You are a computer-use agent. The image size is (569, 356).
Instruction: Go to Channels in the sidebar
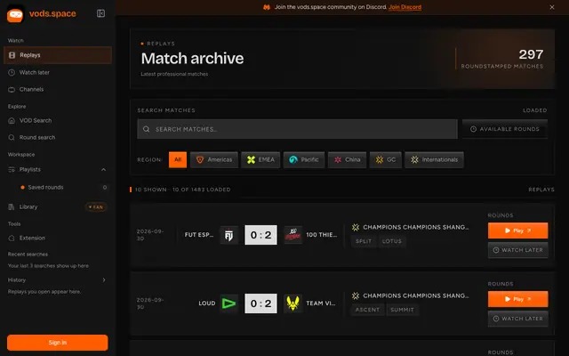(x=58, y=89)
